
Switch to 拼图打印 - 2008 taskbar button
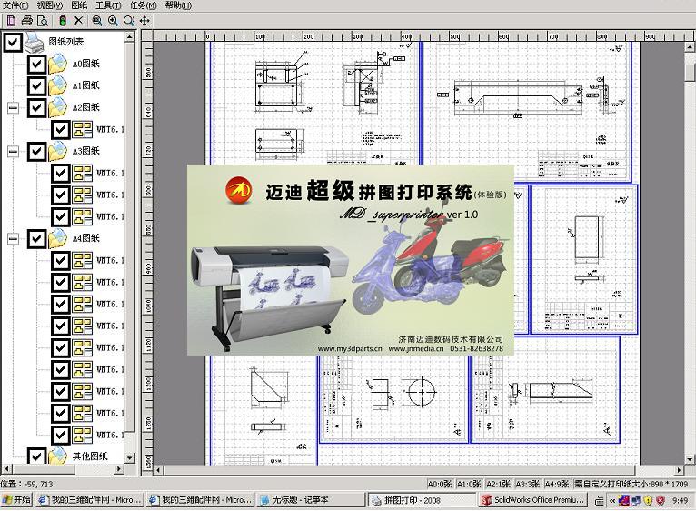click(x=422, y=500)
